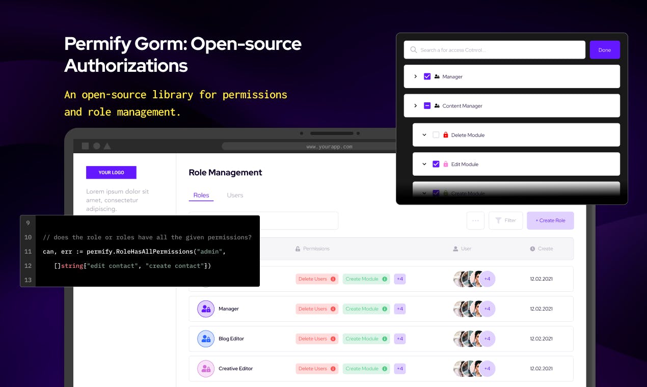Click the +4 user avatar badge in Blog Editor row
Image resolution: width=647 pixels, height=387 pixels.
(x=487, y=339)
